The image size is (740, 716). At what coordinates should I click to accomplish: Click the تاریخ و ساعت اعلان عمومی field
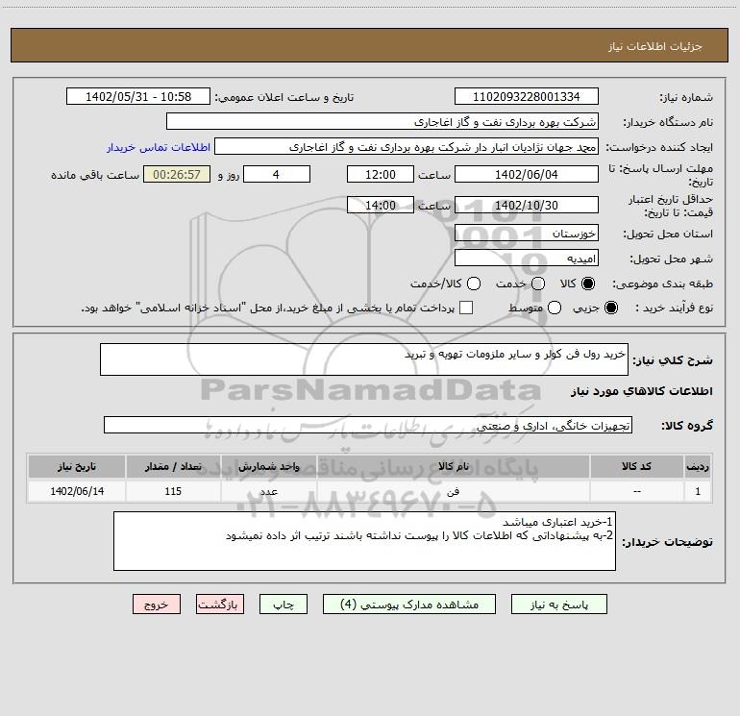click(138, 96)
